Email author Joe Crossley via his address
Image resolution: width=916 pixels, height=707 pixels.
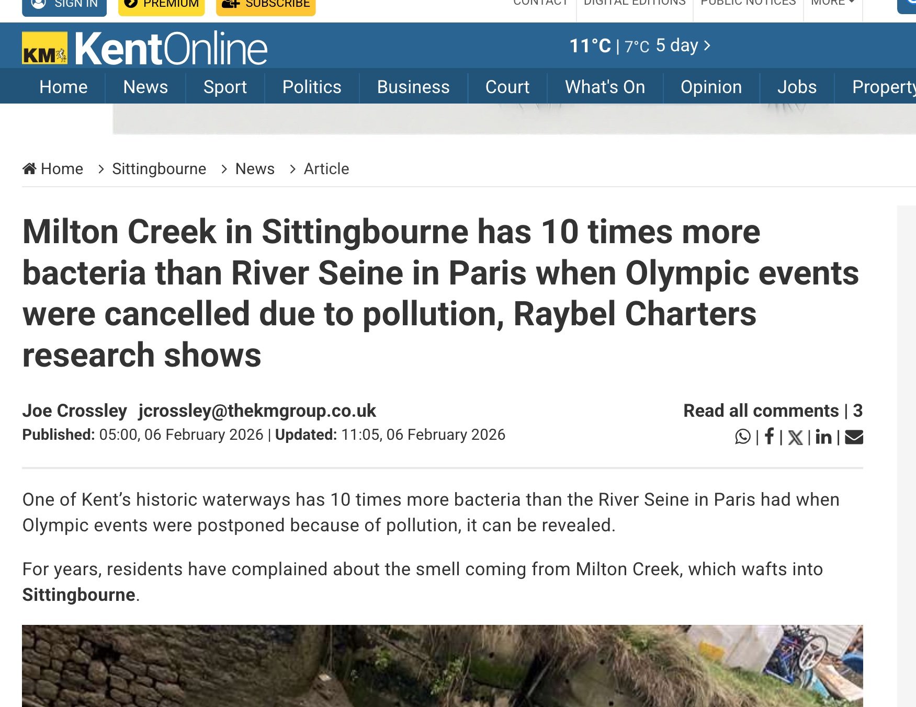[x=258, y=411]
